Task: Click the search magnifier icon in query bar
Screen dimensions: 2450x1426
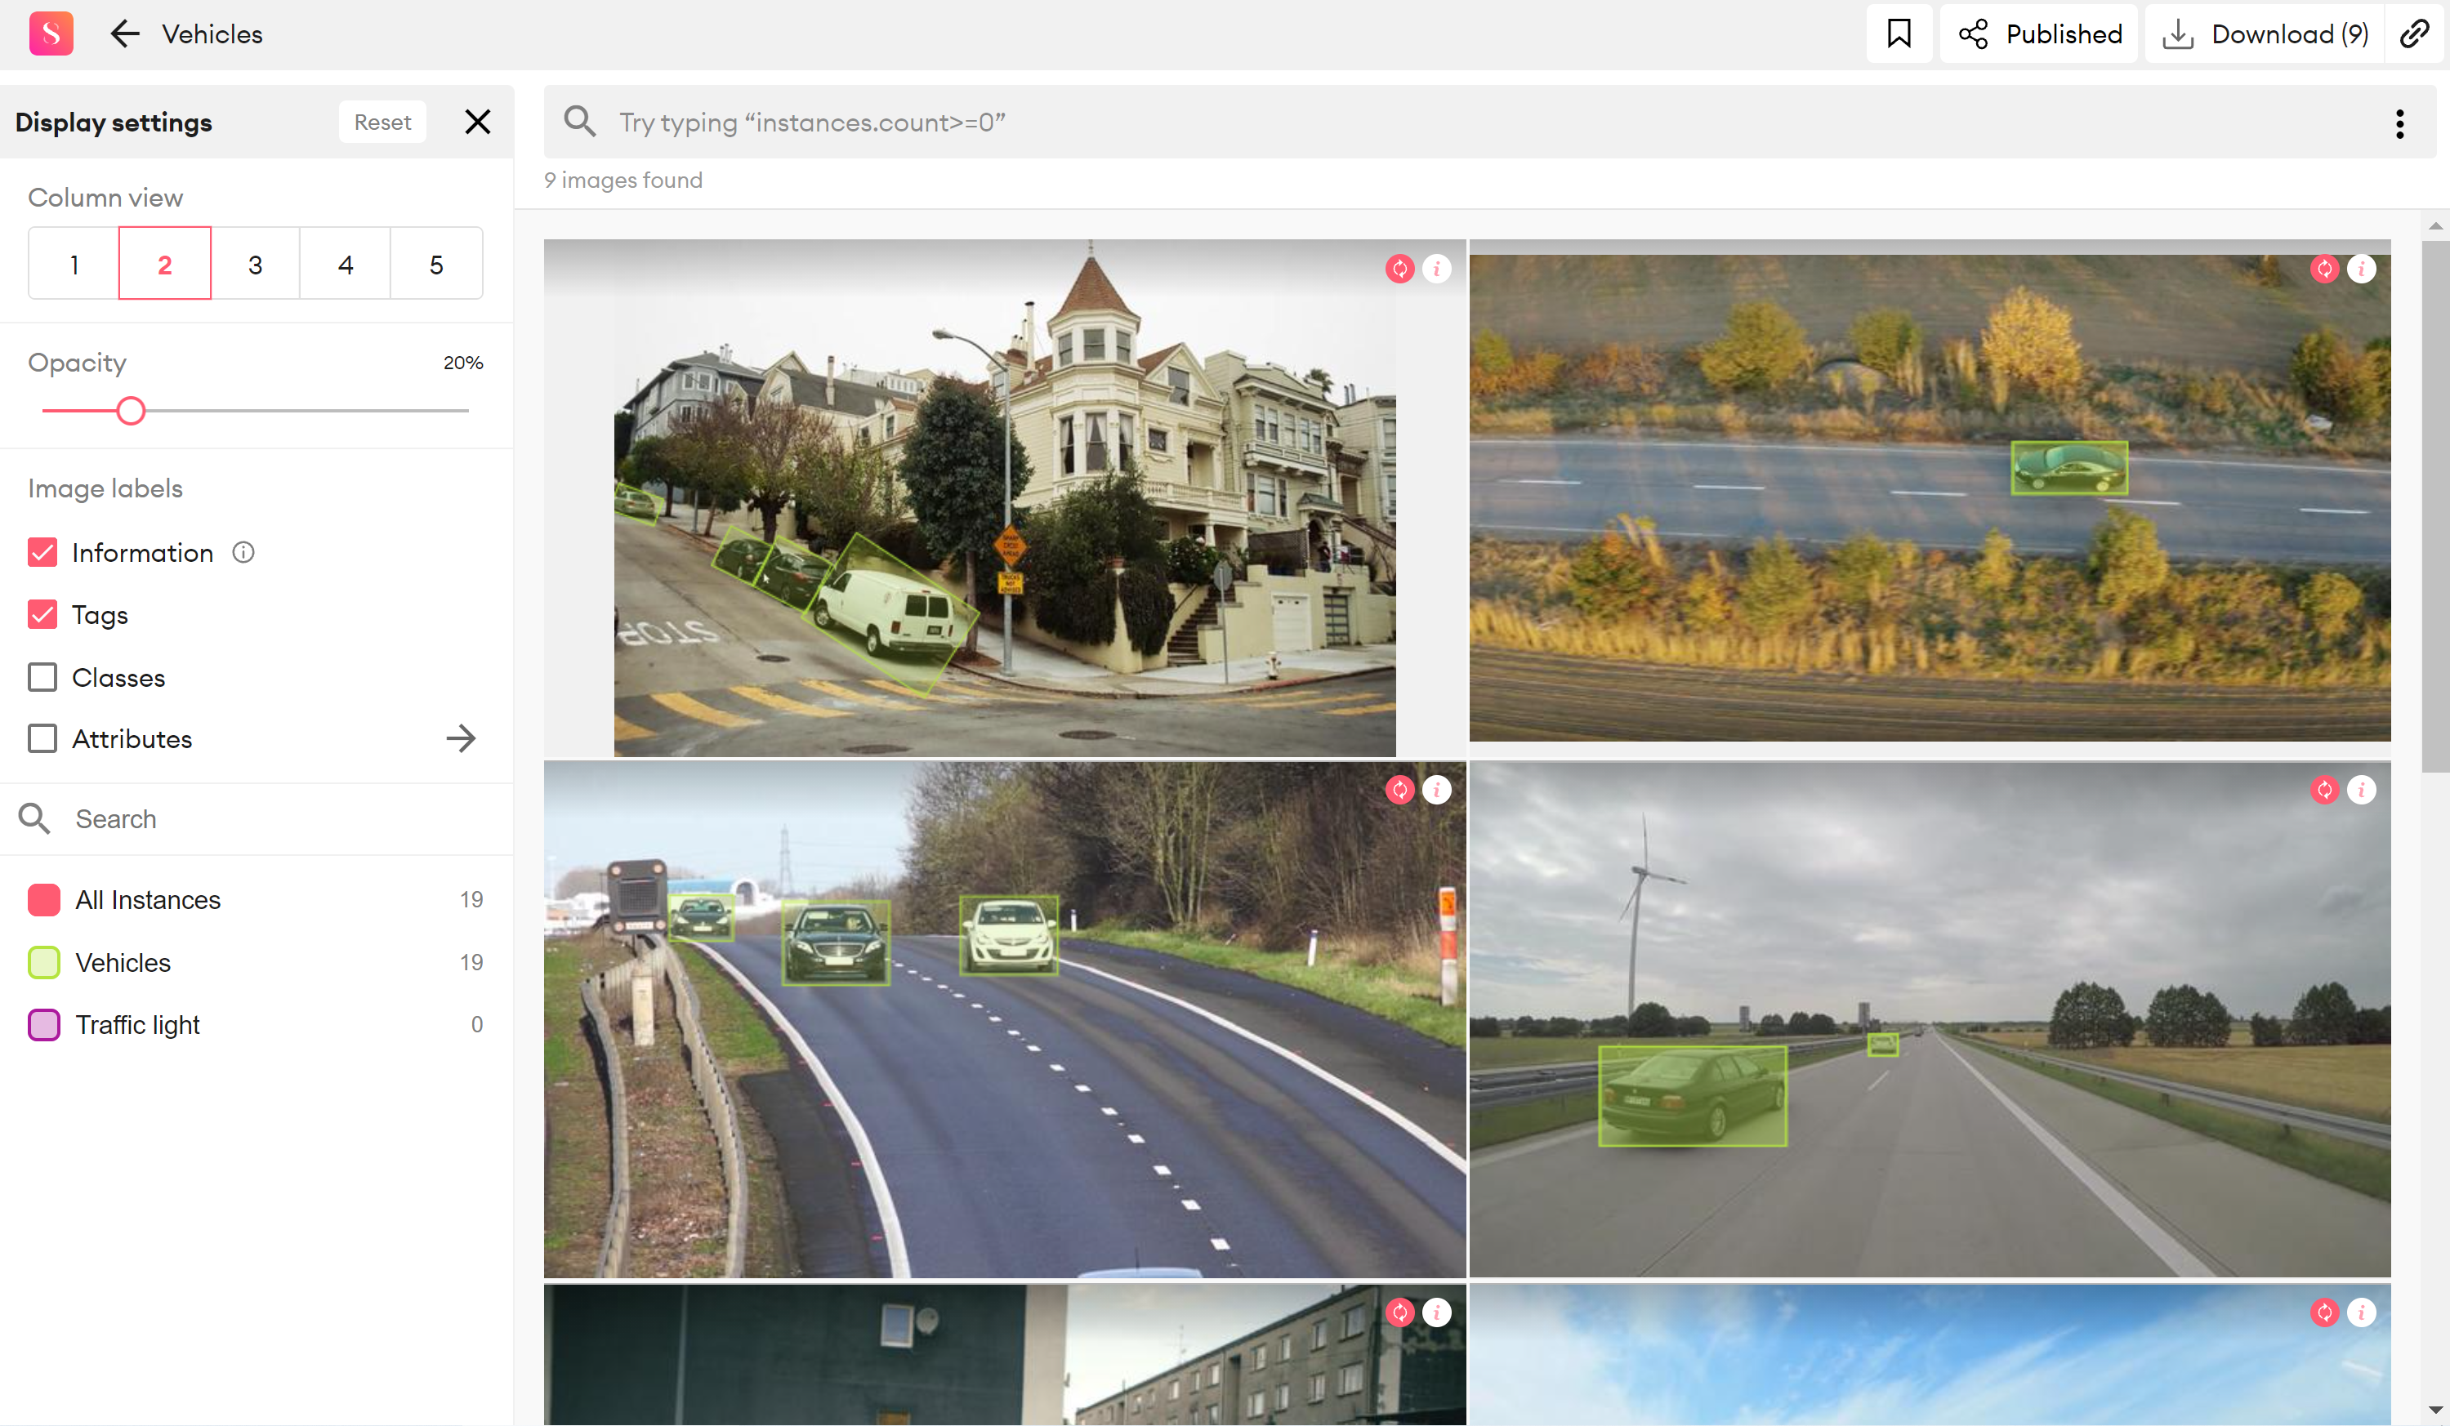Action: click(579, 122)
